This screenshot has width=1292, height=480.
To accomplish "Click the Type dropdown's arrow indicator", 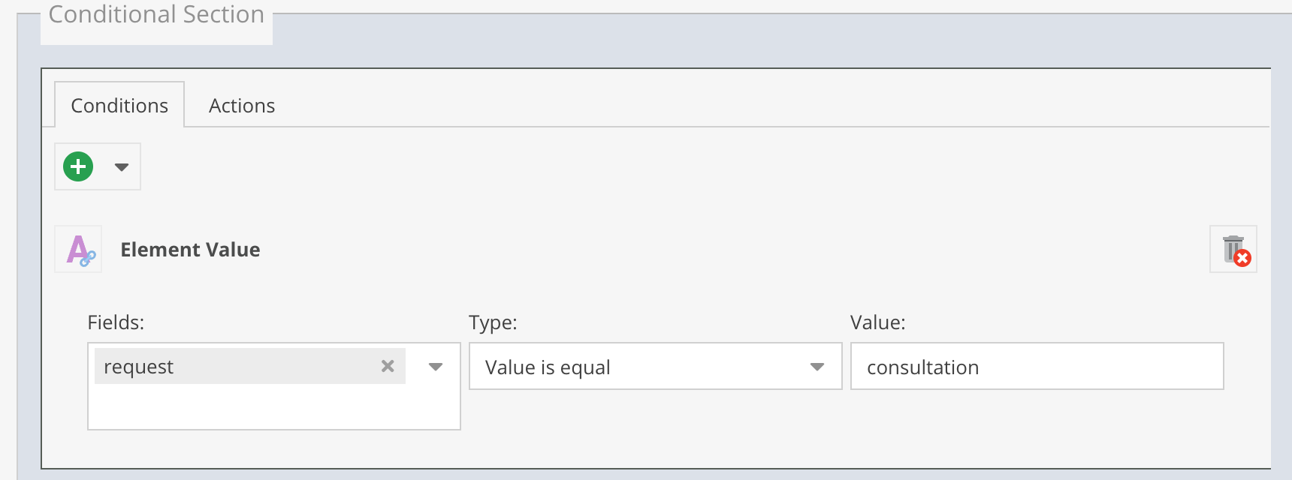I will coord(817,367).
